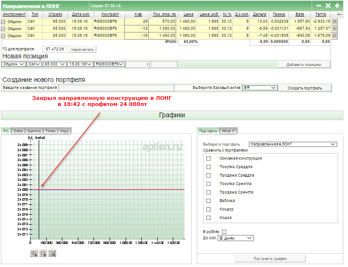
Task: Focus new position quantity field
Action: tap(137, 65)
